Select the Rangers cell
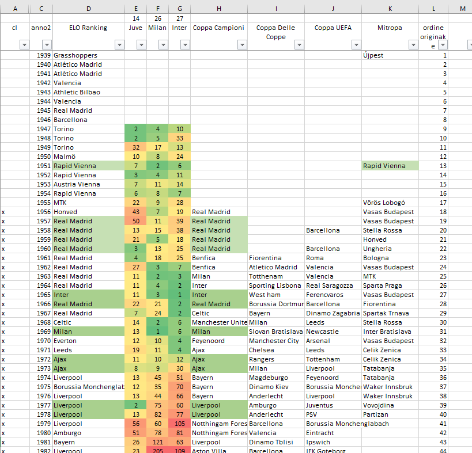Image resolution: width=472 pixels, height=453 pixels. 276,360
